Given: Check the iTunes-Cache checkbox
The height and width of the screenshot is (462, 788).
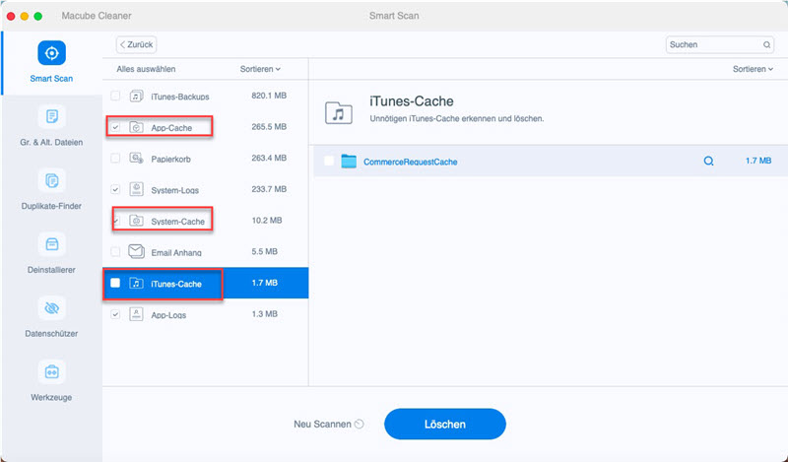Looking at the screenshot, I should point(115,283).
